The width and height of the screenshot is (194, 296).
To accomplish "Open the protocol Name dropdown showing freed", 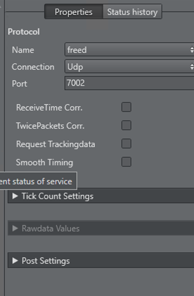I will pyautogui.click(x=129, y=50).
